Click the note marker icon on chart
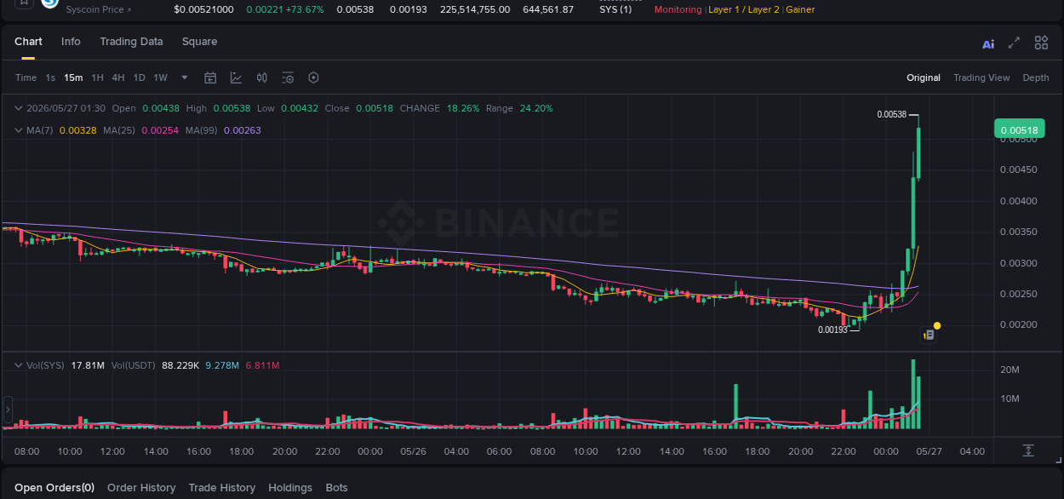This screenshot has height=499, width=1064. pos(929,336)
